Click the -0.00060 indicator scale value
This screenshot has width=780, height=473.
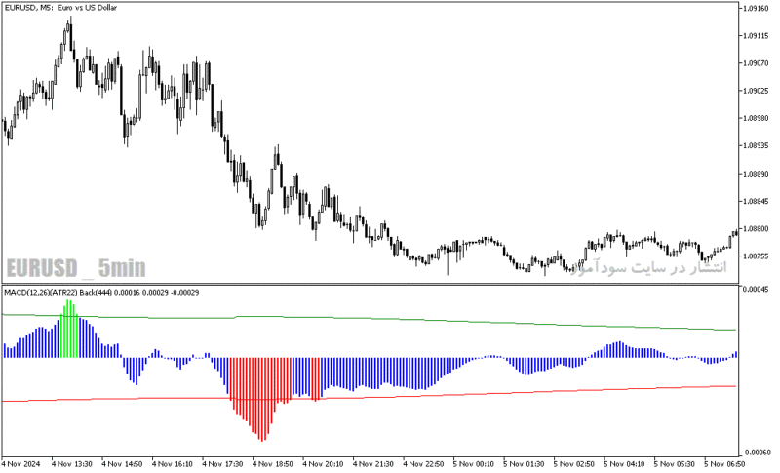(754, 453)
